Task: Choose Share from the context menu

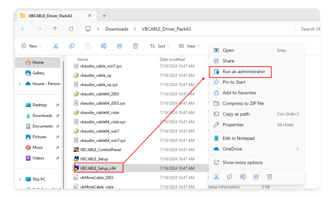Action: [x=257, y=61]
